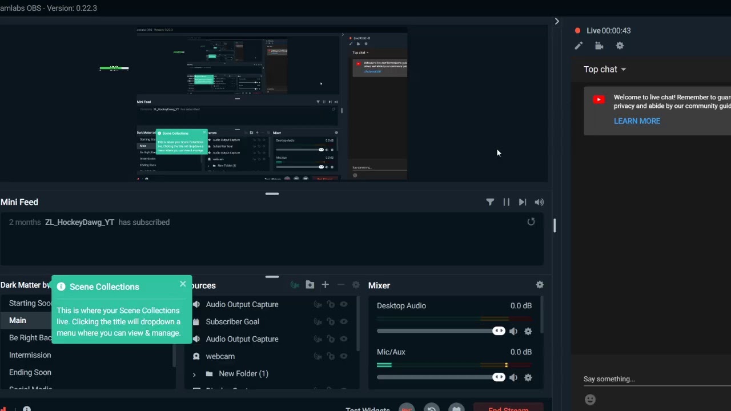Click the info icon in Scene Collections tooltip
Image resolution: width=731 pixels, height=411 pixels.
tap(61, 287)
